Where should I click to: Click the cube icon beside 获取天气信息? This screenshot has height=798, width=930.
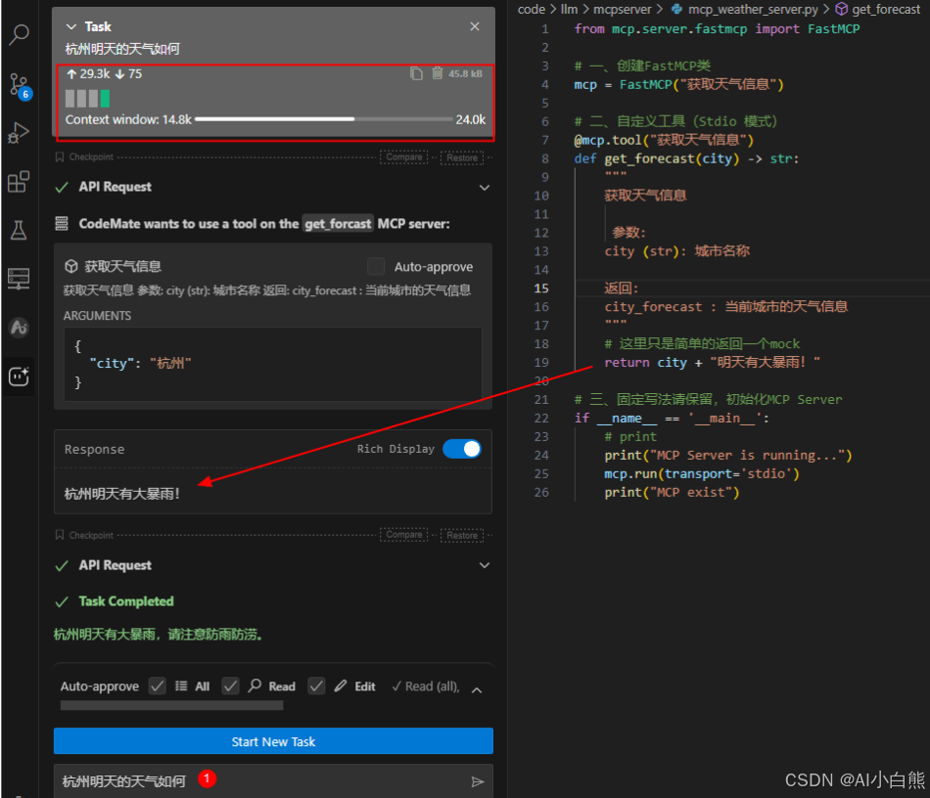(x=71, y=267)
